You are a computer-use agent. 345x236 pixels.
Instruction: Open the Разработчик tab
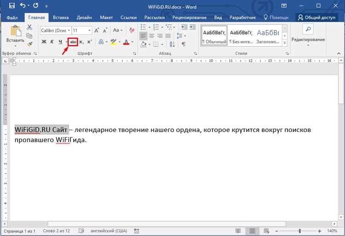(x=243, y=17)
